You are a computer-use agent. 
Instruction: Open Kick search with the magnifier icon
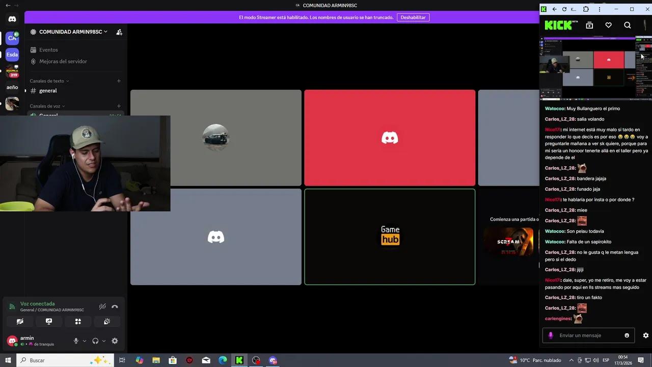[x=628, y=25]
